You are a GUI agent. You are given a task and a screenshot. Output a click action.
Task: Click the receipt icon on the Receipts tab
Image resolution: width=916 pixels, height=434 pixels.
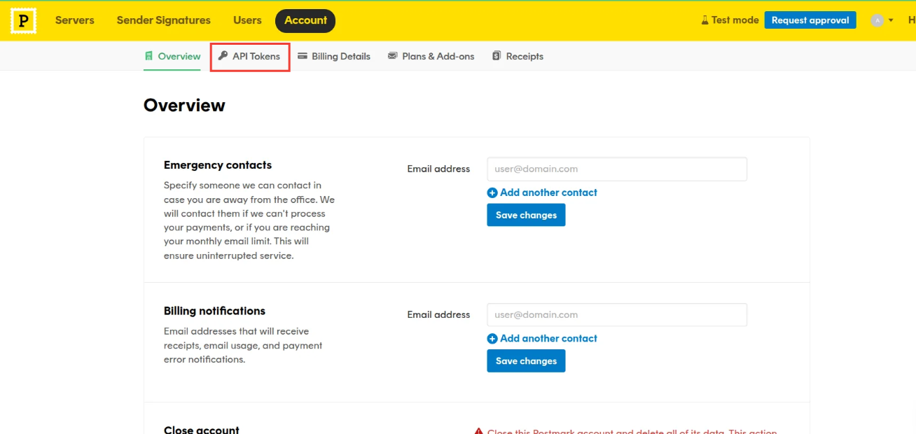pos(497,55)
